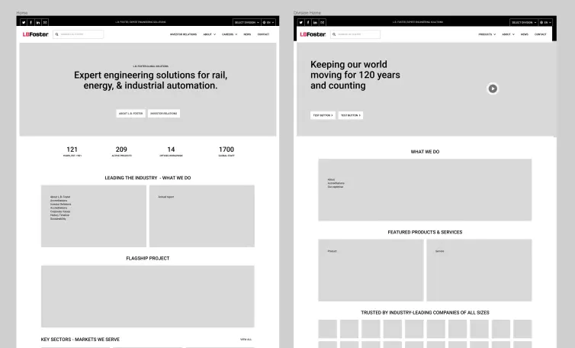
Task: Click second Test Button in Division hero
Action: 351,115
